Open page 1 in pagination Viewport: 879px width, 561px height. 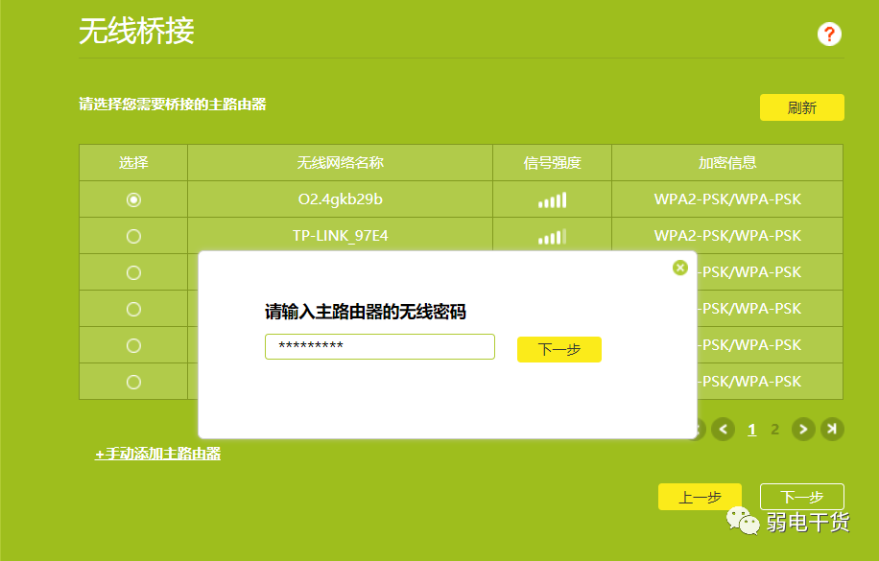751,430
